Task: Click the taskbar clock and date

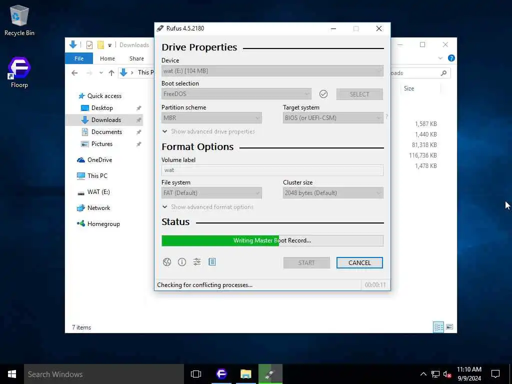Action: coord(469,374)
